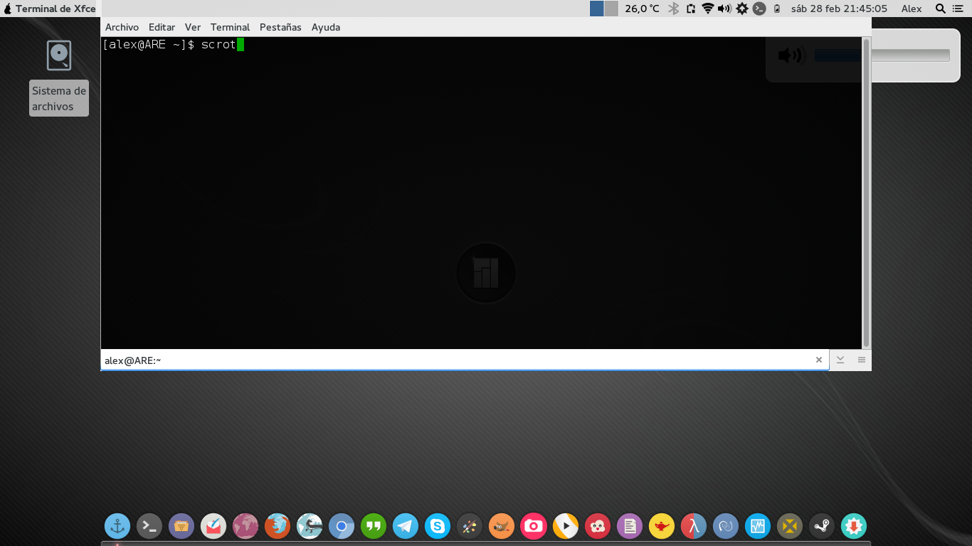Switch to the second gray workspace

(x=611, y=9)
